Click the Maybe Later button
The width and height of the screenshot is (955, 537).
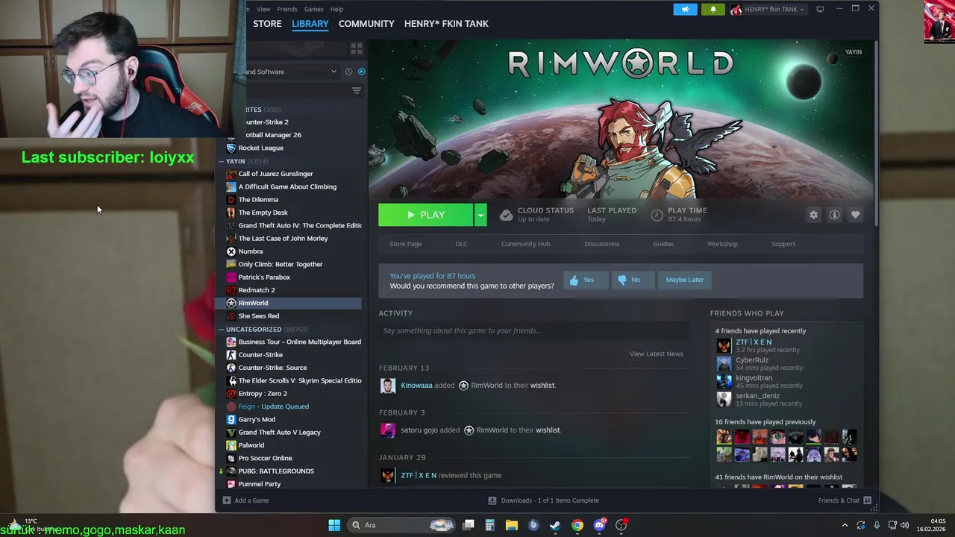[684, 280]
